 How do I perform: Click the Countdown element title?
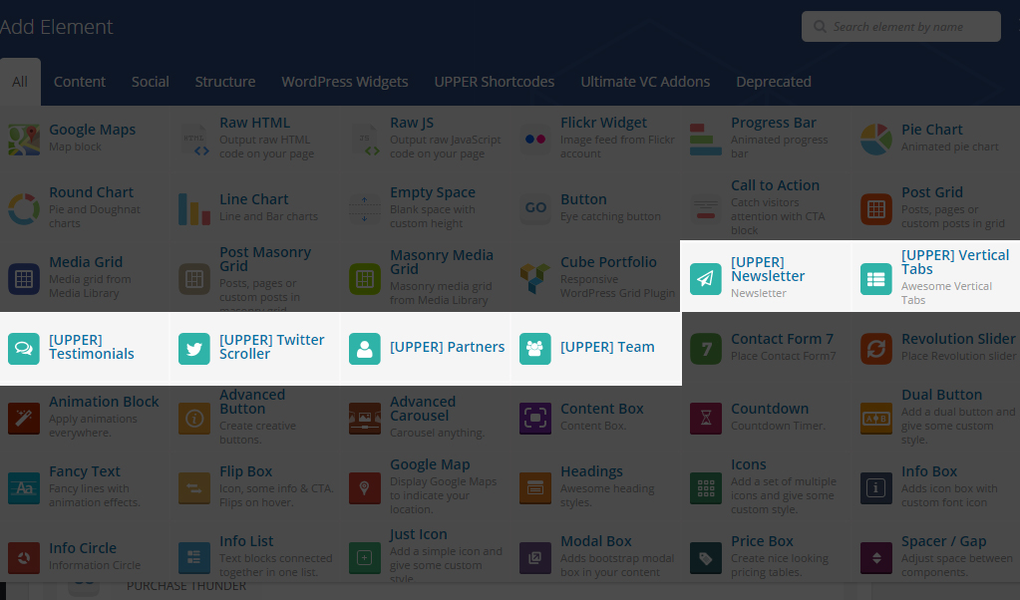[769, 409]
